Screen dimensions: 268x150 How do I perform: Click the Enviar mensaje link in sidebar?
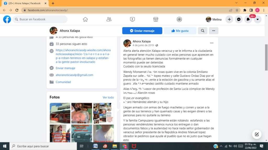[x=65, y=68]
